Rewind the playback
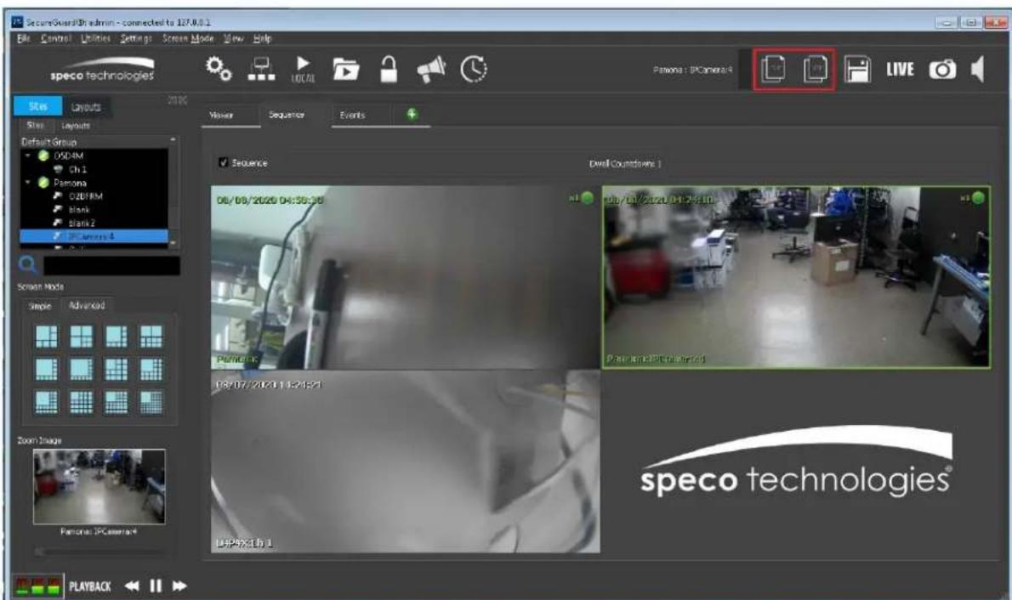This screenshot has width=1012, height=600. coord(132,586)
